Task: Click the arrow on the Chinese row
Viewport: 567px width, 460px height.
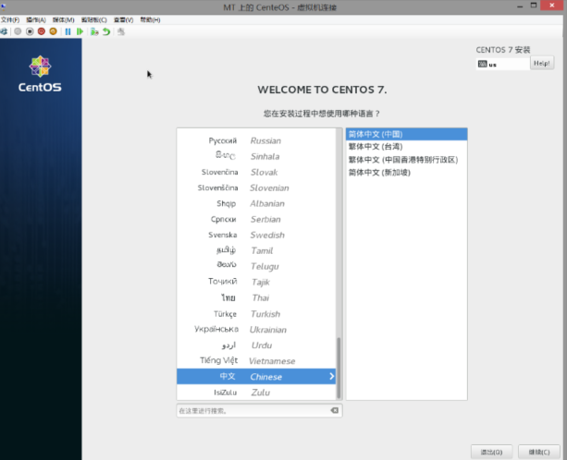Action: tap(331, 376)
